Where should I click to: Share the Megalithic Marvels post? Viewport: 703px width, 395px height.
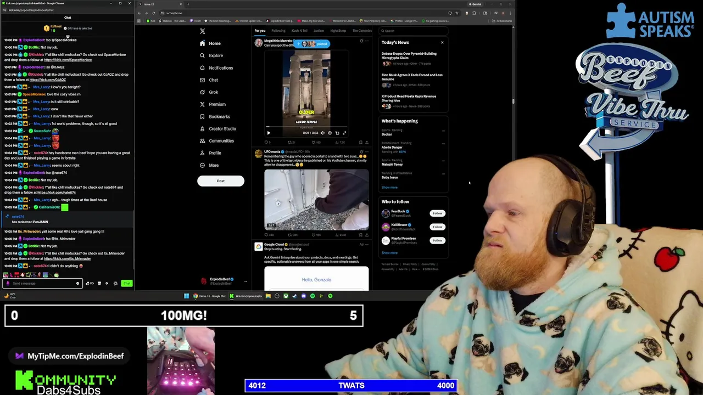366,142
